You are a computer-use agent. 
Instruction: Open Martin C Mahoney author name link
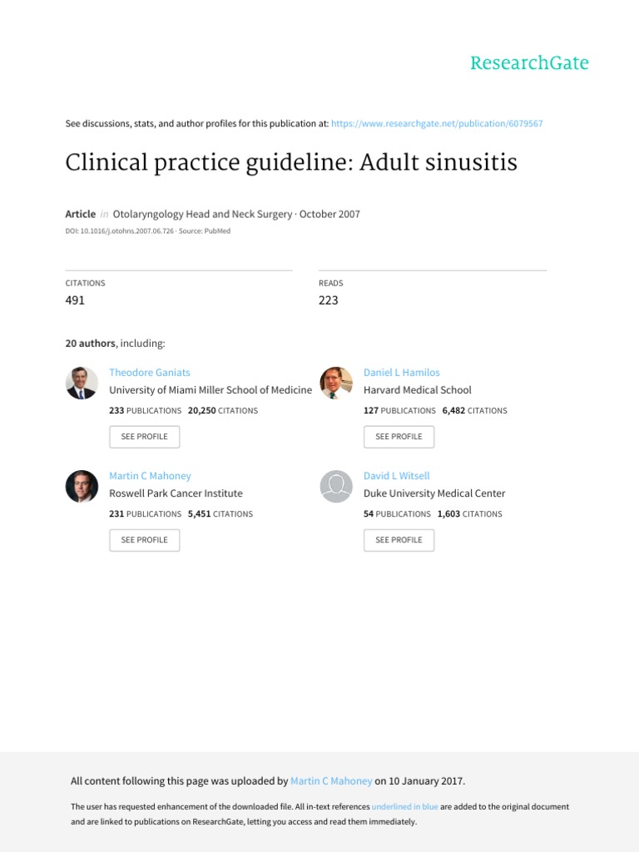[x=150, y=475]
